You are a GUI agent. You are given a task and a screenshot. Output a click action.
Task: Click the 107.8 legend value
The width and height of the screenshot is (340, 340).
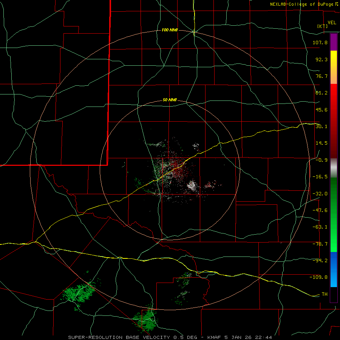point(320,42)
